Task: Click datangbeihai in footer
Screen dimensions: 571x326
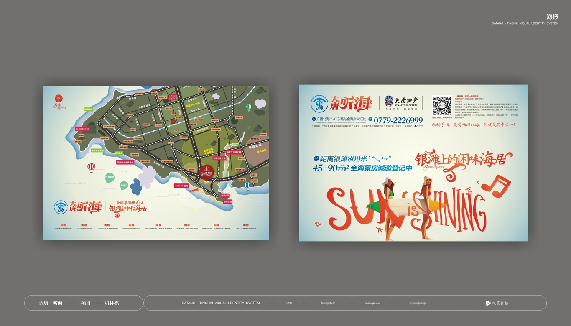Action: tap(372, 303)
